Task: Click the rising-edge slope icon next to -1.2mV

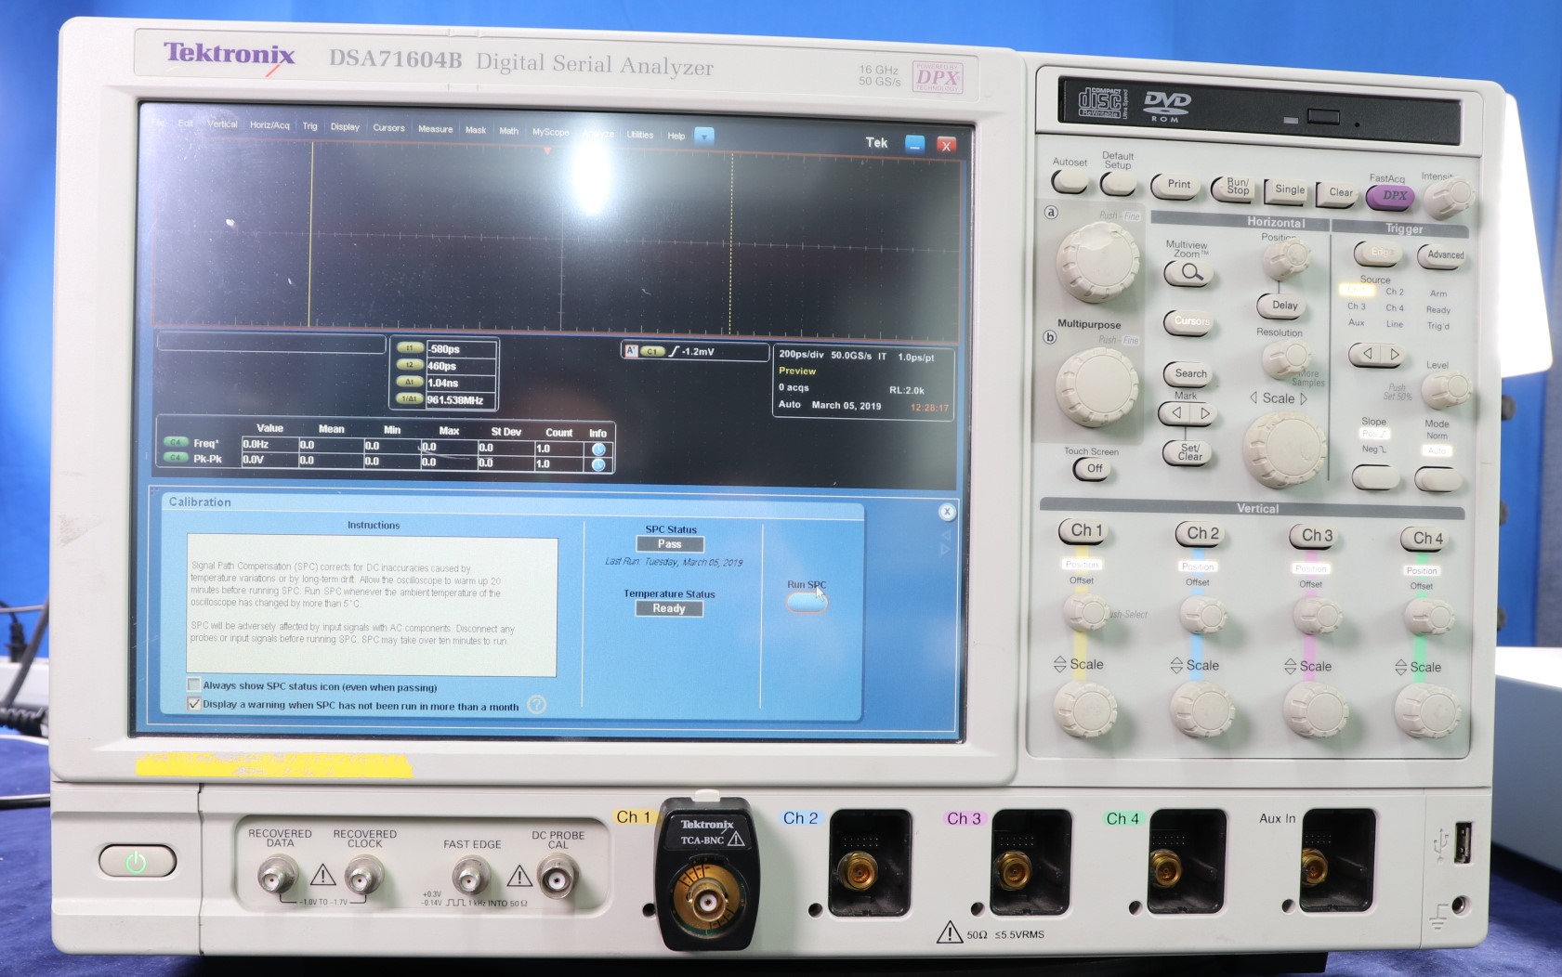Action: click(673, 352)
